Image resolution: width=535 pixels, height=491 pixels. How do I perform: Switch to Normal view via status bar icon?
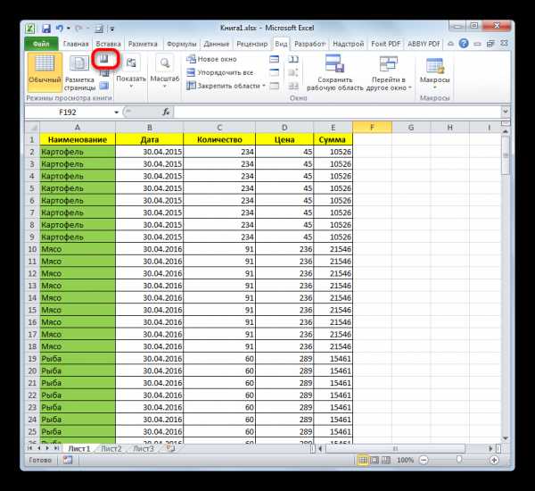(x=363, y=461)
